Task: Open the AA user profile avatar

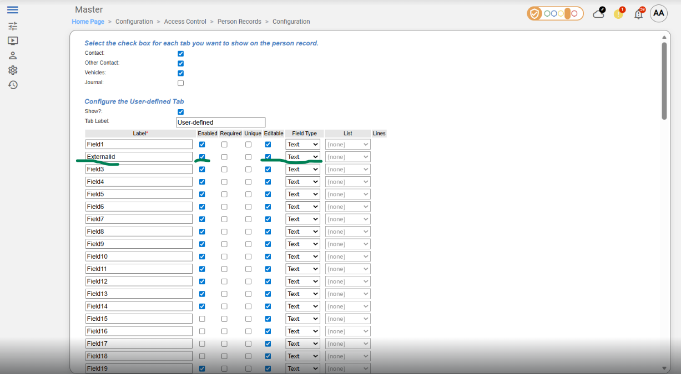Action: (658, 13)
